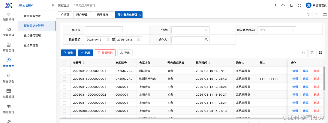Click the 导出 button
The width and height of the screenshot is (328, 123).
pyautogui.click(x=125, y=53)
